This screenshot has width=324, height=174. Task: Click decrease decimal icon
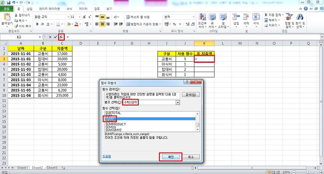click(x=193, y=24)
